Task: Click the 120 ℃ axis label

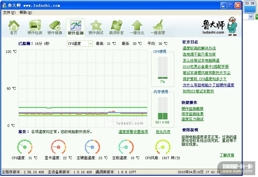Action: (x=11, y=52)
